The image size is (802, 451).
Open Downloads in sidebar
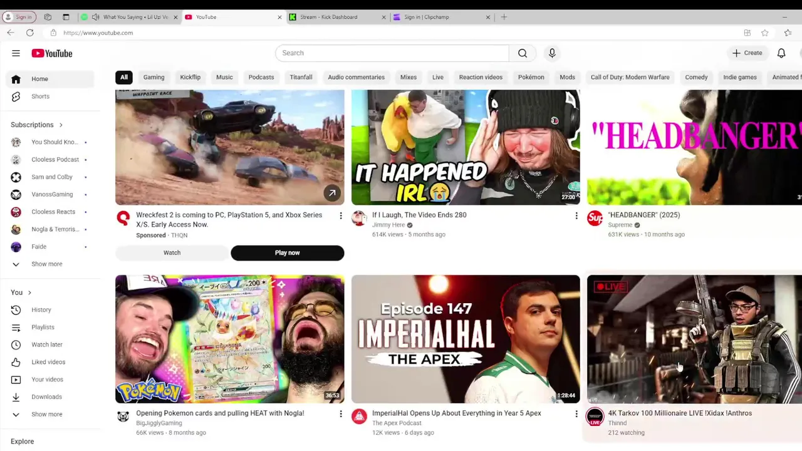(x=50, y=397)
